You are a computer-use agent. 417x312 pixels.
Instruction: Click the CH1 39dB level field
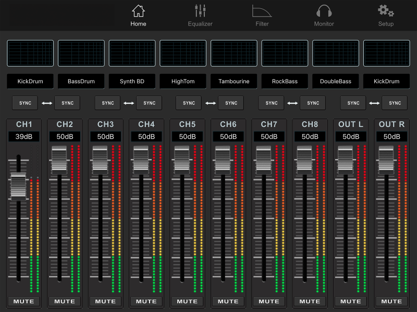pyautogui.click(x=23, y=137)
